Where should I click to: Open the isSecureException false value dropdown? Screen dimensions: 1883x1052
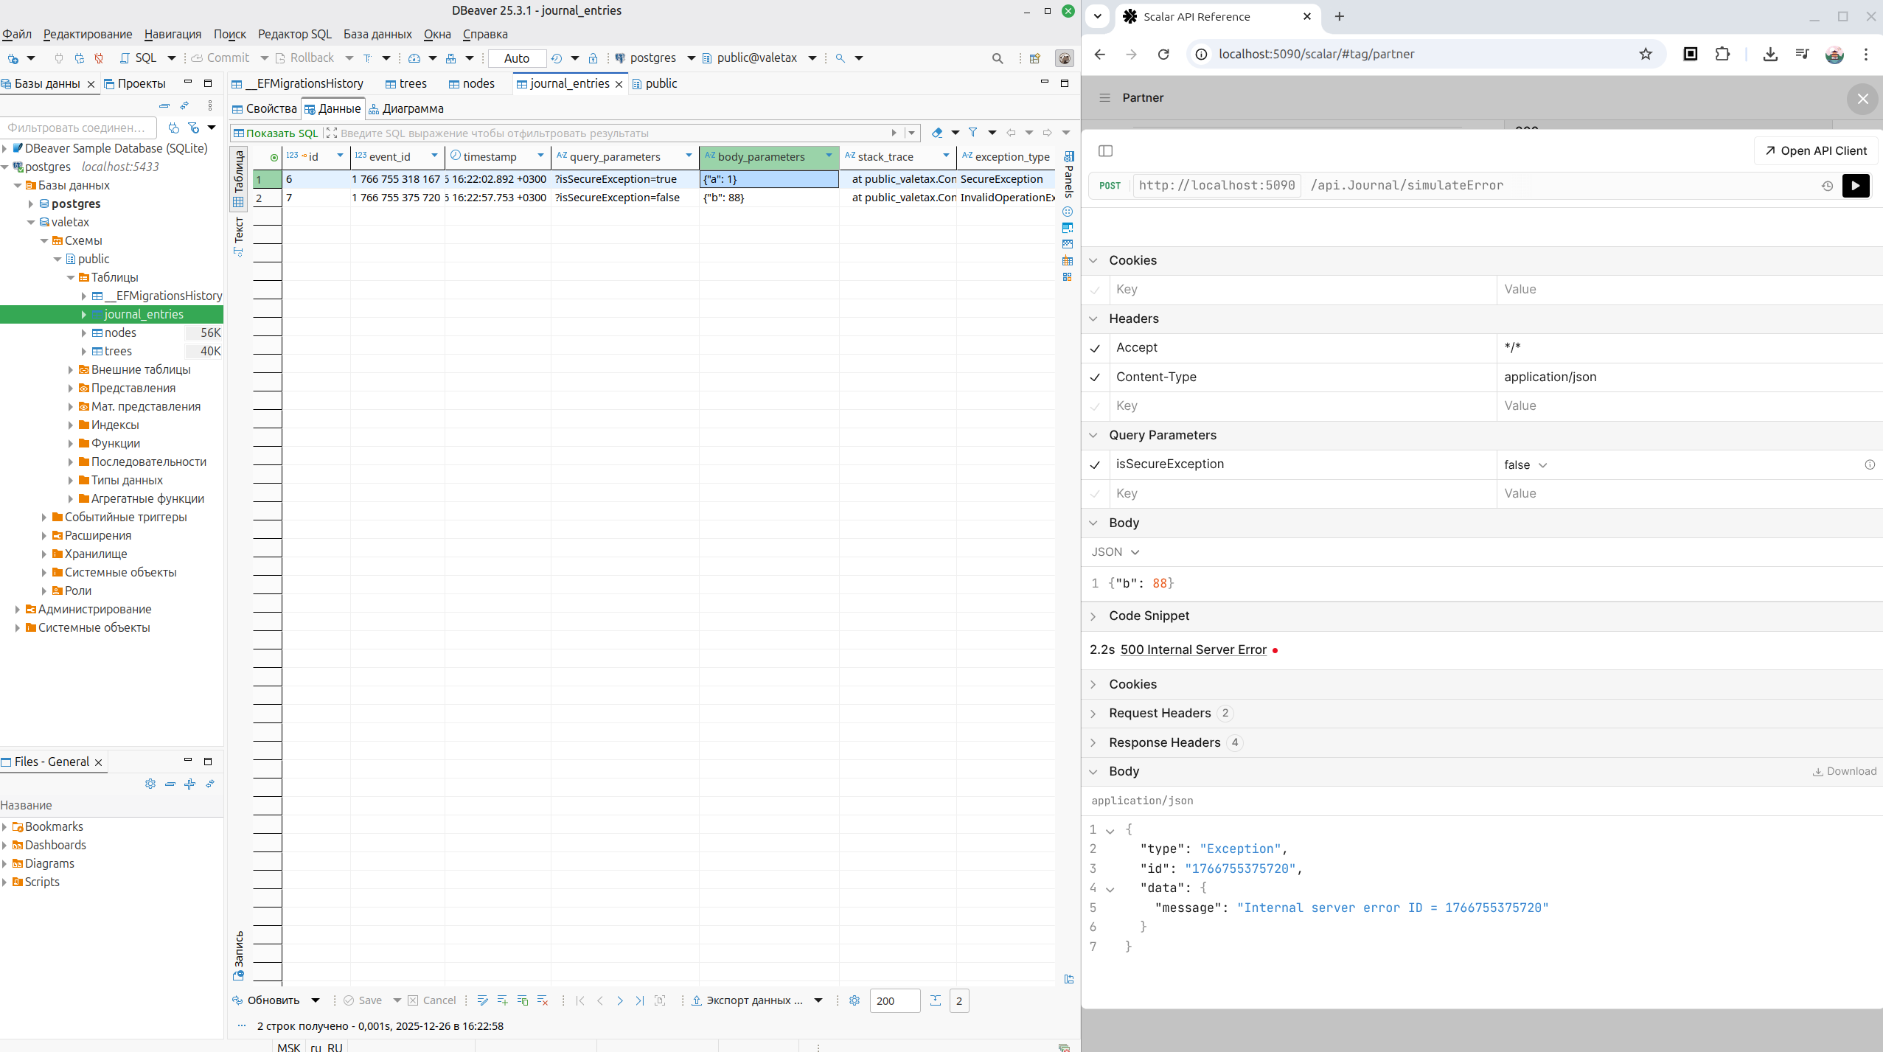(x=1525, y=464)
